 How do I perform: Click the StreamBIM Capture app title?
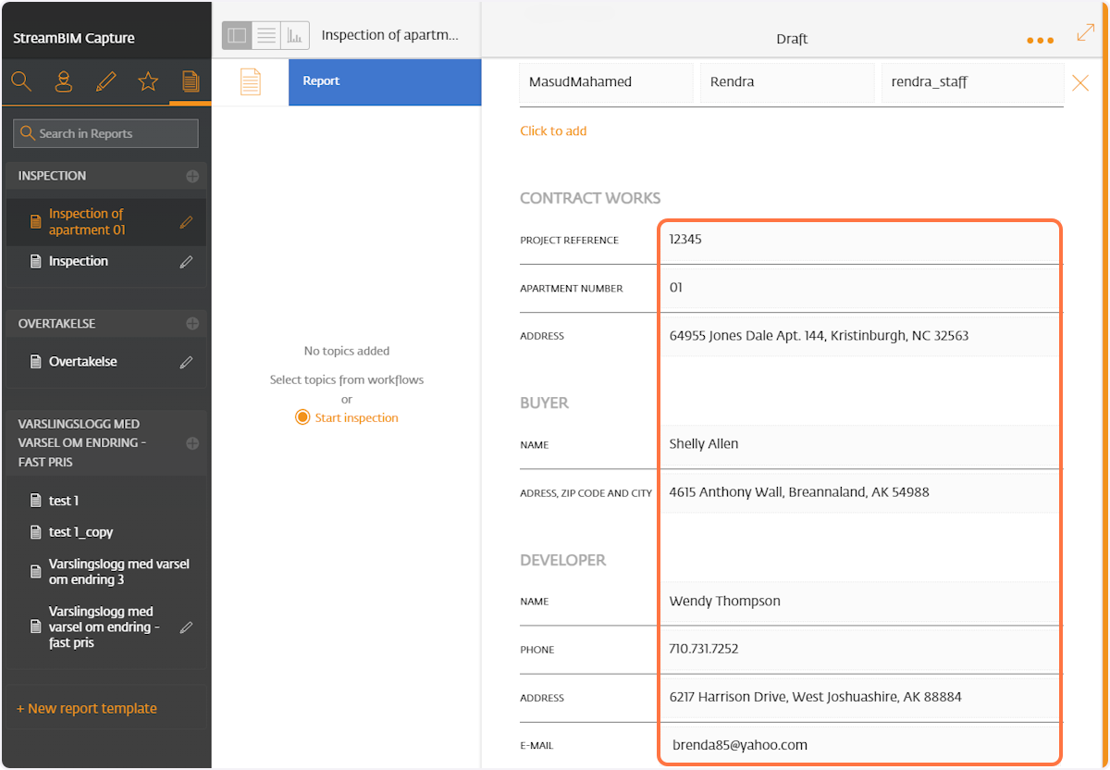[x=74, y=39]
